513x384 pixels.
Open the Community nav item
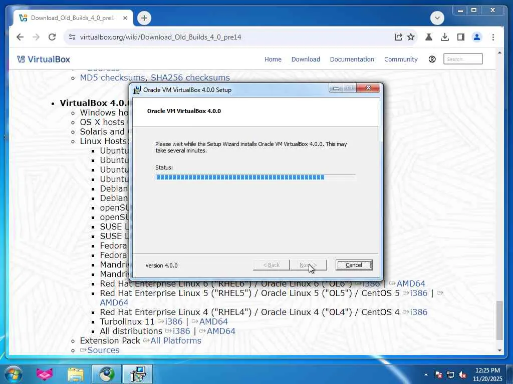point(401,59)
